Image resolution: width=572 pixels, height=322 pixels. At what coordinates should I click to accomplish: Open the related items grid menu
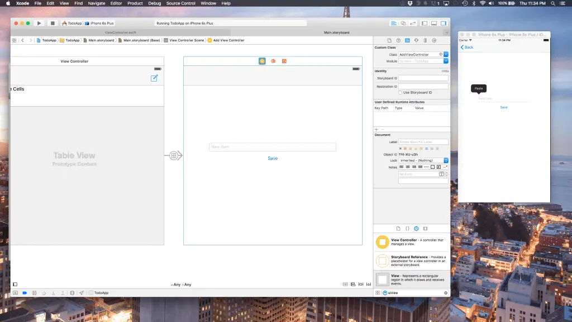coord(14,40)
